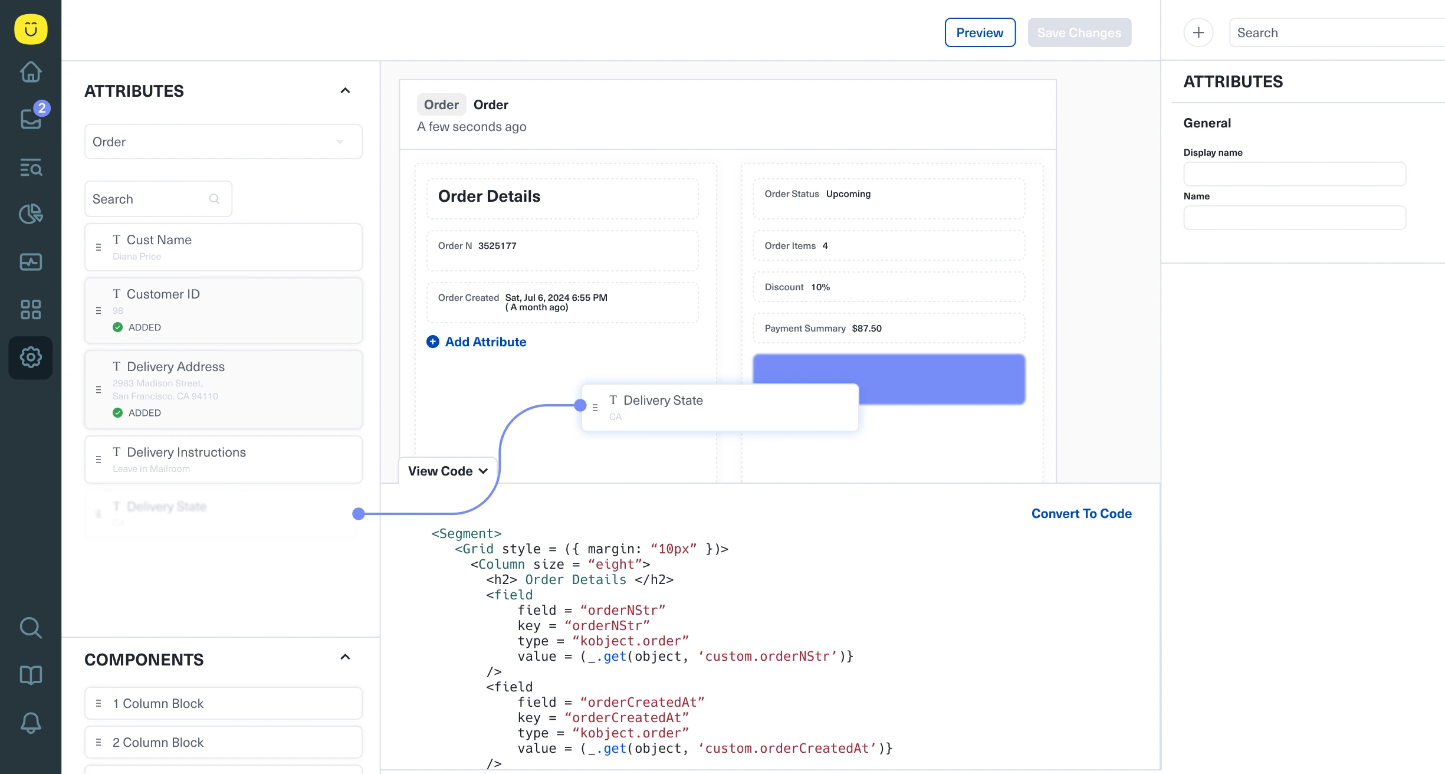Select the pie chart analytics icon

(x=31, y=214)
